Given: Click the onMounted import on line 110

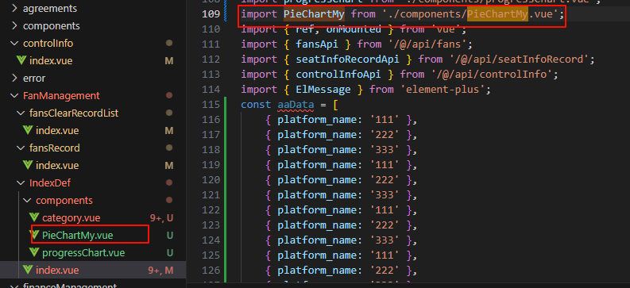Looking at the screenshot, I should [x=354, y=29].
